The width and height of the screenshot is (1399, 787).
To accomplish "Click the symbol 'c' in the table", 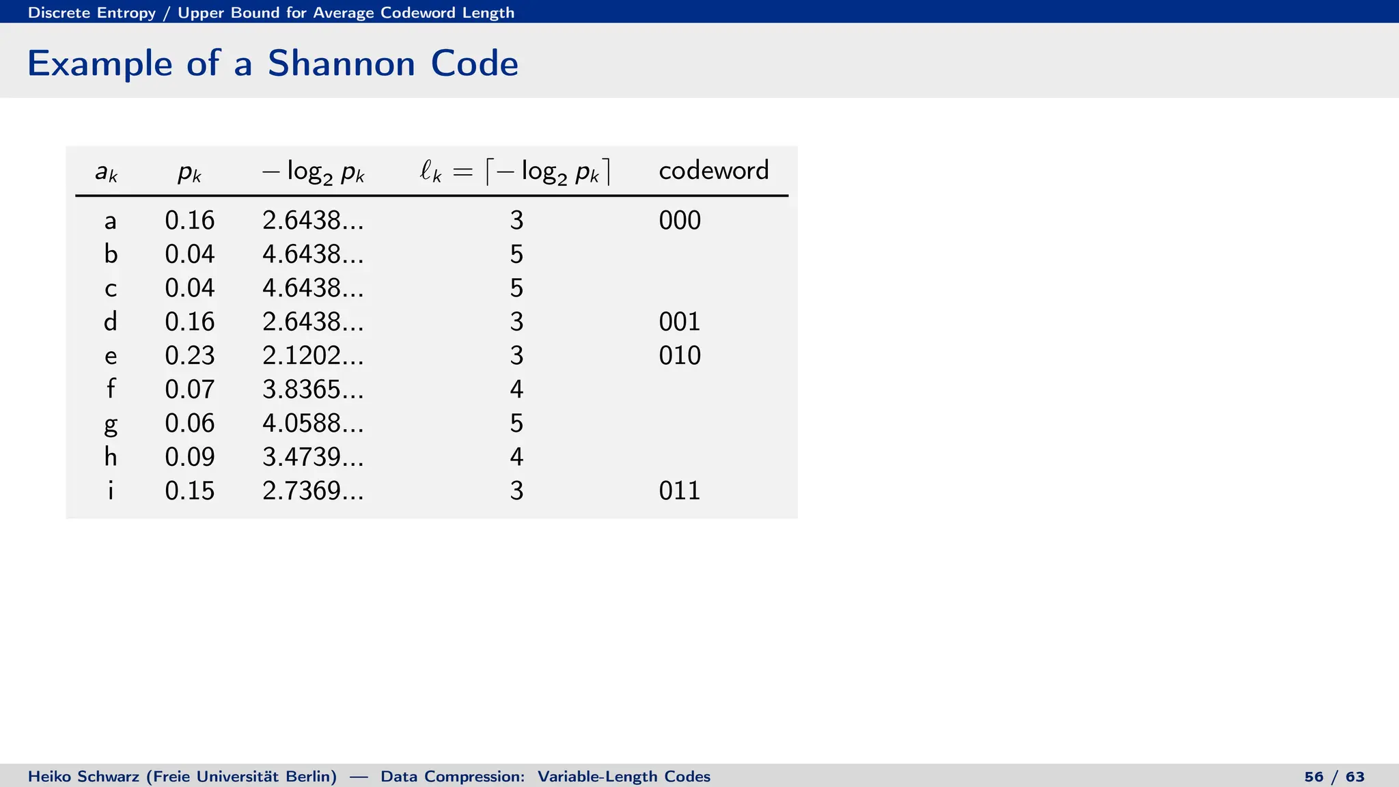I will pos(111,289).
